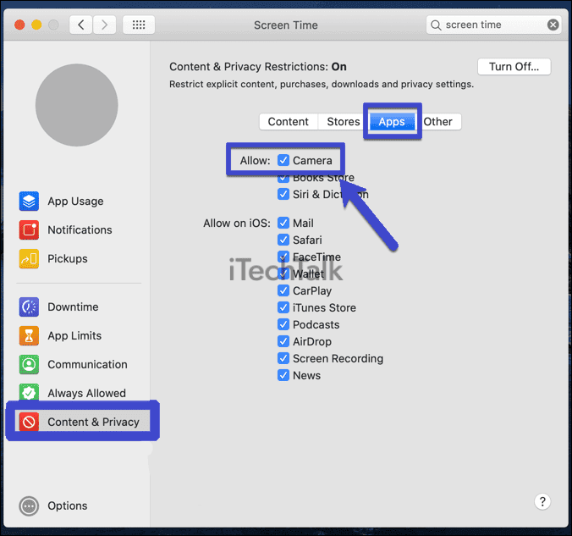This screenshot has height=536, width=572.
Task: Select the Notifications sidebar label
Action: pyautogui.click(x=80, y=230)
